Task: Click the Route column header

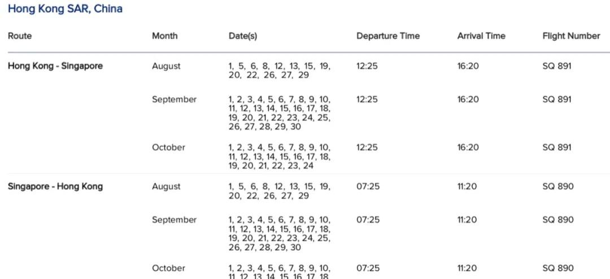Action: coord(20,36)
